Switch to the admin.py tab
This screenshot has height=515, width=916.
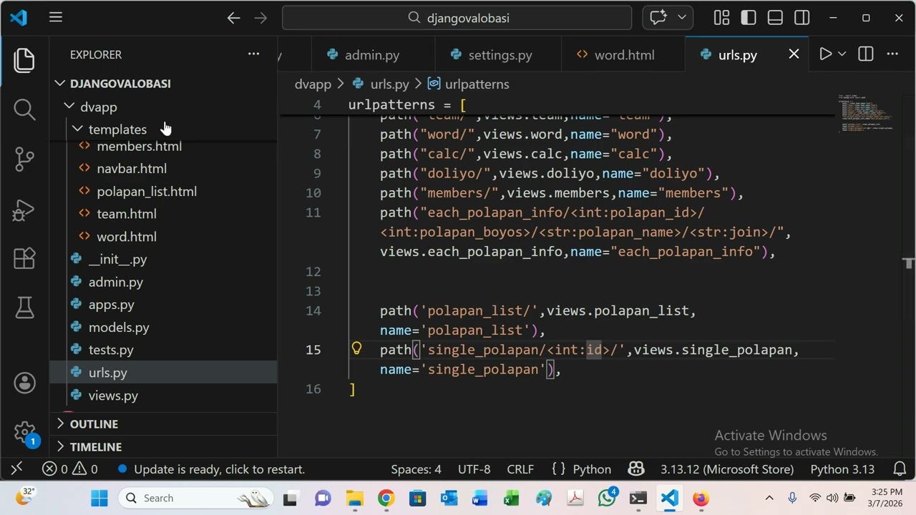pyautogui.click(x=373, y=55)
